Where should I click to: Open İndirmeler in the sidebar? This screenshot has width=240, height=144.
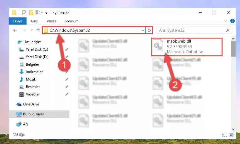click(34, 72)
